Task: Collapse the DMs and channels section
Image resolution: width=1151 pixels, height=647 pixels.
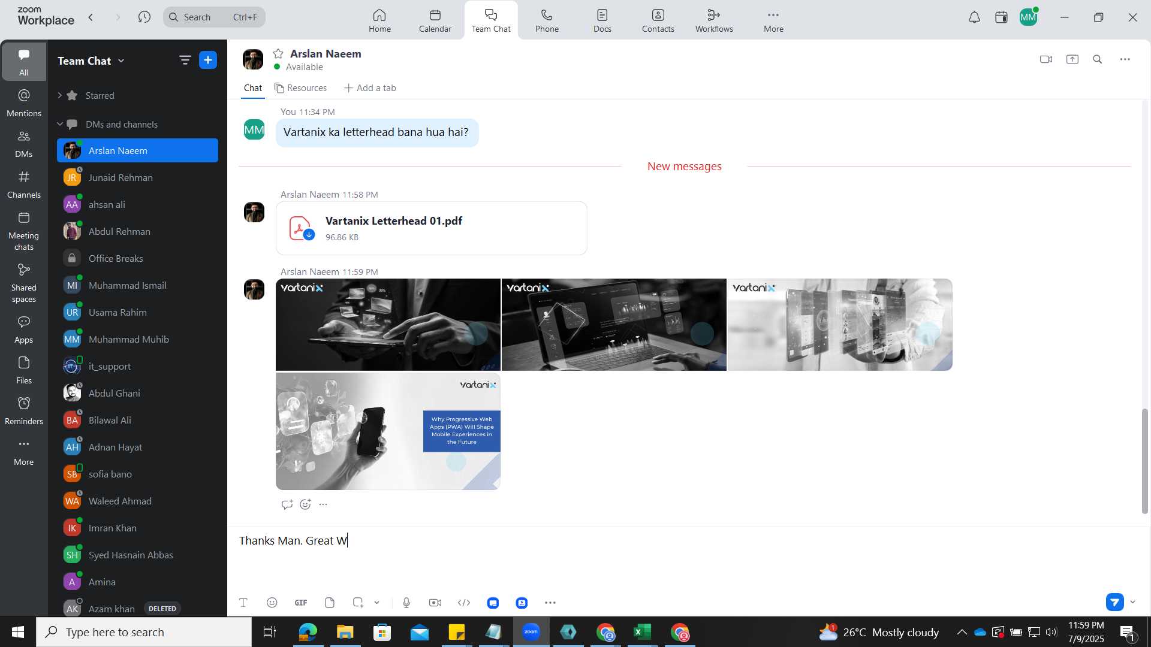Action: coord(59,124)
